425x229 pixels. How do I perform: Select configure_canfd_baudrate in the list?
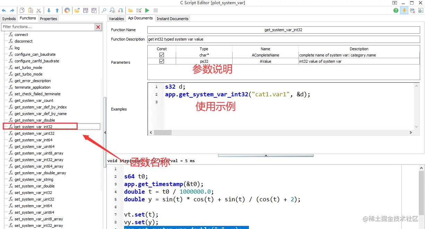[x=37, y=61]
